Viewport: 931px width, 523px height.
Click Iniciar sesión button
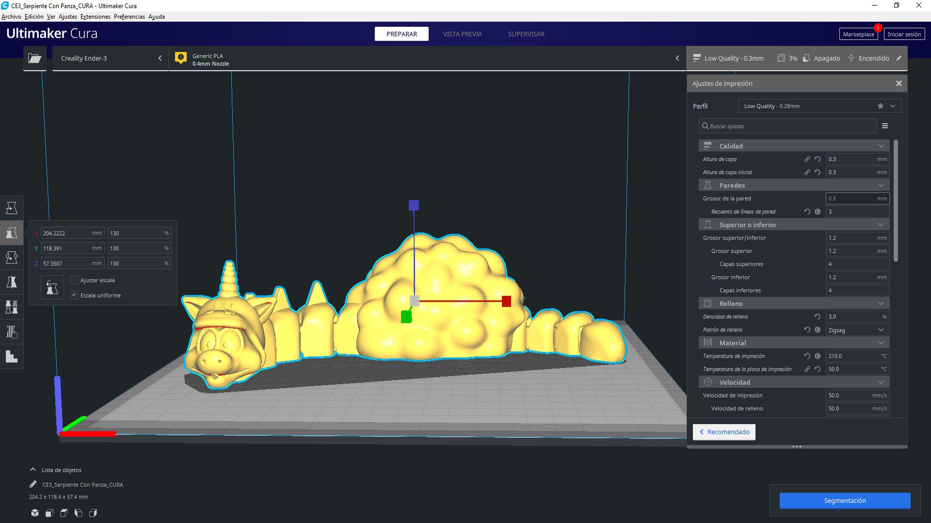[904, 34]
